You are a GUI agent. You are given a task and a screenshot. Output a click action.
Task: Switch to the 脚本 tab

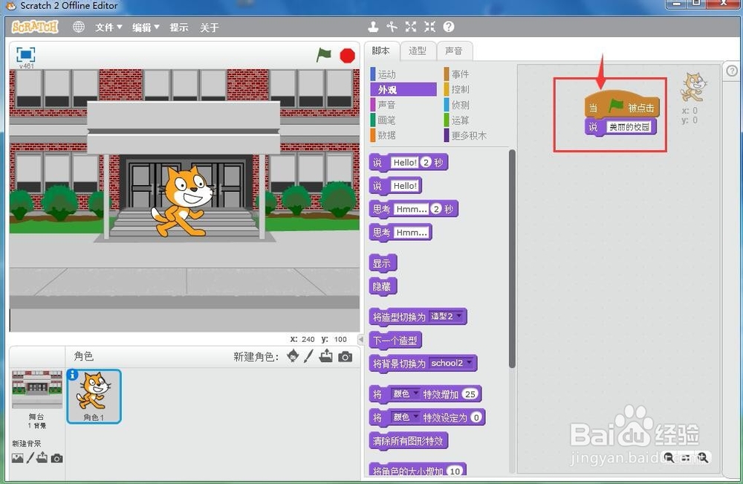point(381,51)
